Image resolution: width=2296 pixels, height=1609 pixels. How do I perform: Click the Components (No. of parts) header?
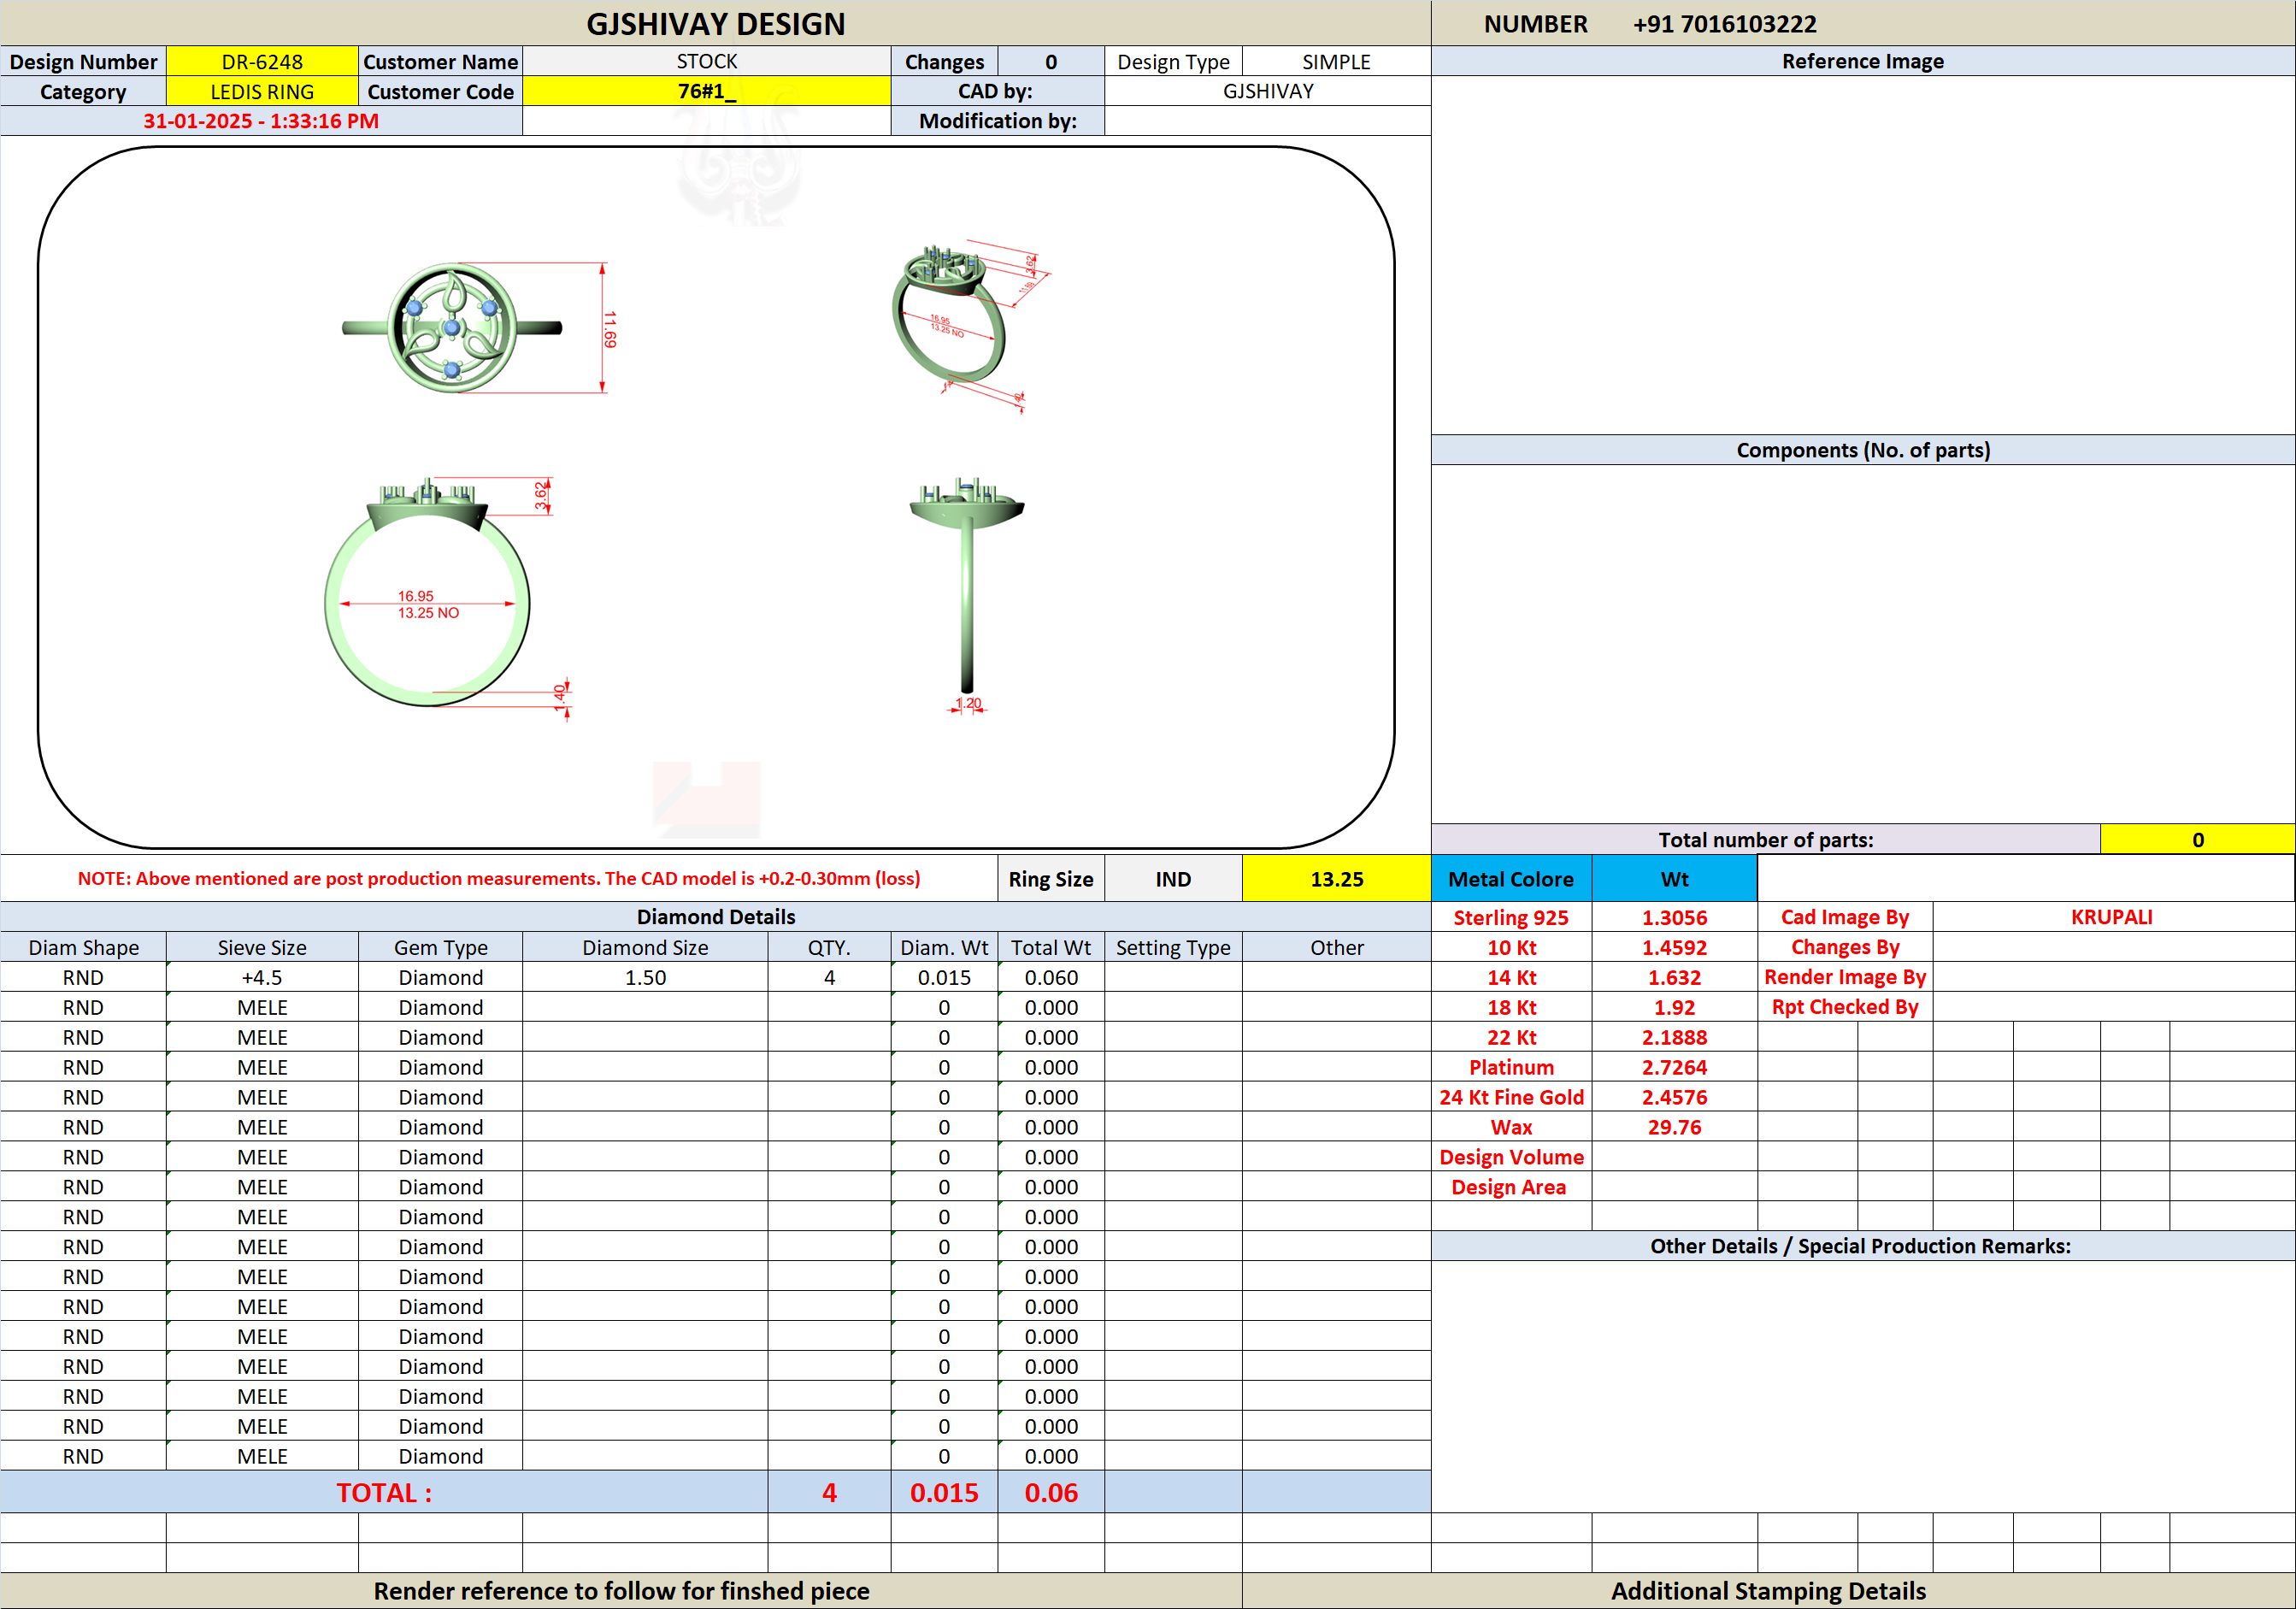pos(1863,450)
